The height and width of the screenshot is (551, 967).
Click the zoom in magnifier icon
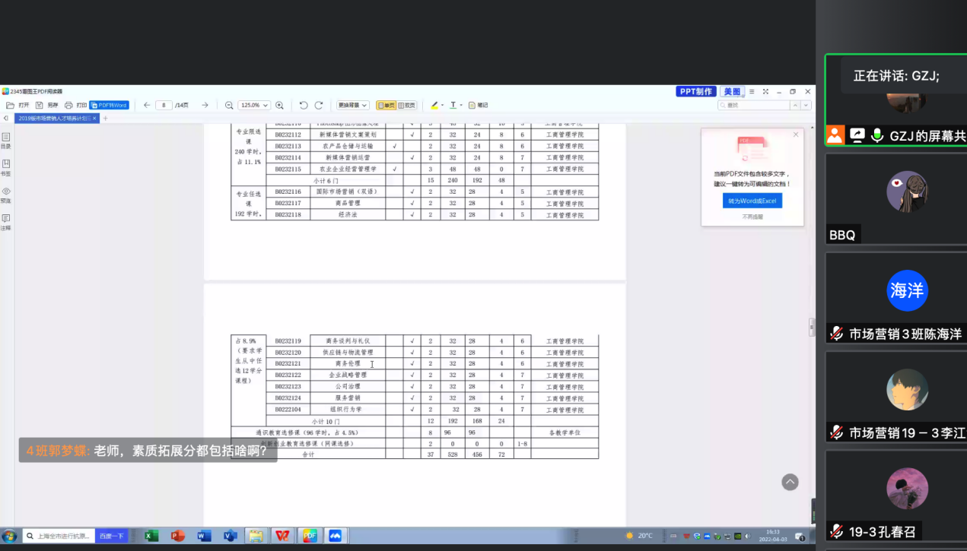[x=280, y=105]
